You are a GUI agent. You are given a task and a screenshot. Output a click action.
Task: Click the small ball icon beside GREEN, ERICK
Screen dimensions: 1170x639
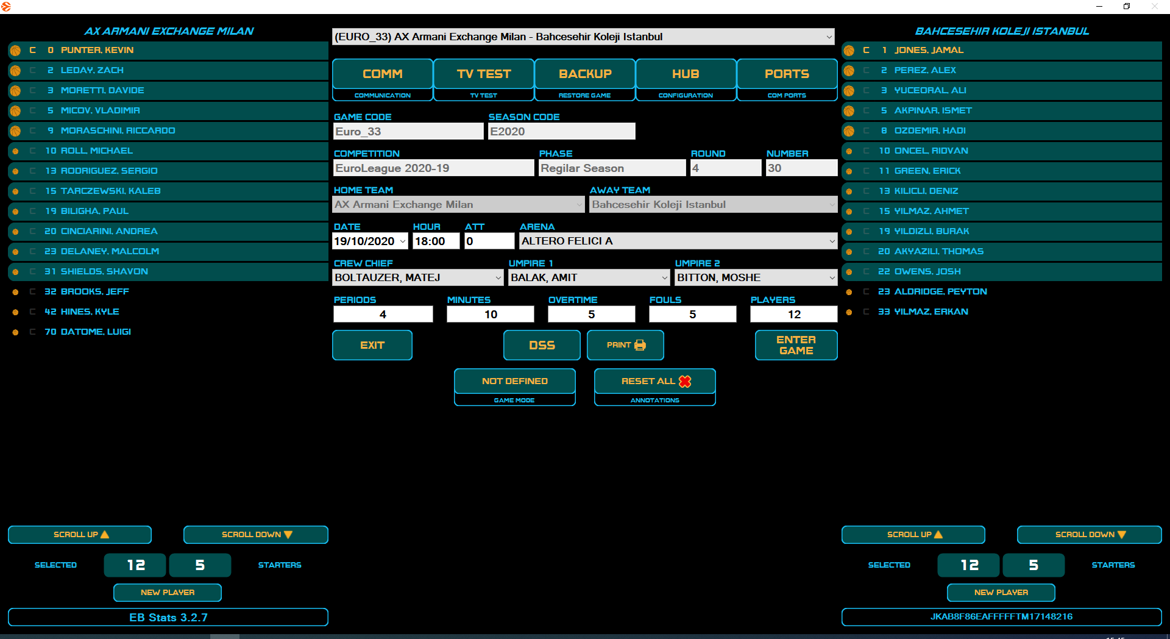click(x=849, y=171)
